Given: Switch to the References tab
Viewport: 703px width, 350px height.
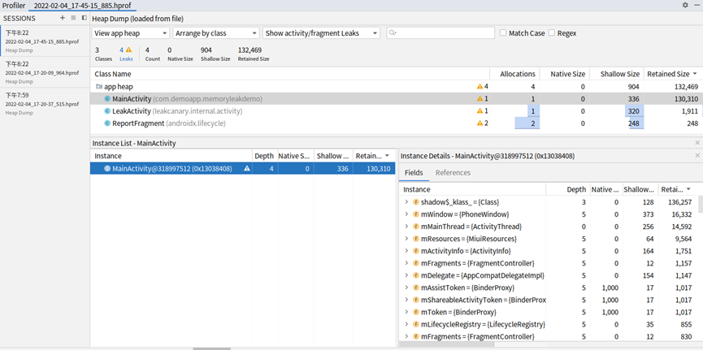Looking at the screenshot, I should (x=453, y=173).
